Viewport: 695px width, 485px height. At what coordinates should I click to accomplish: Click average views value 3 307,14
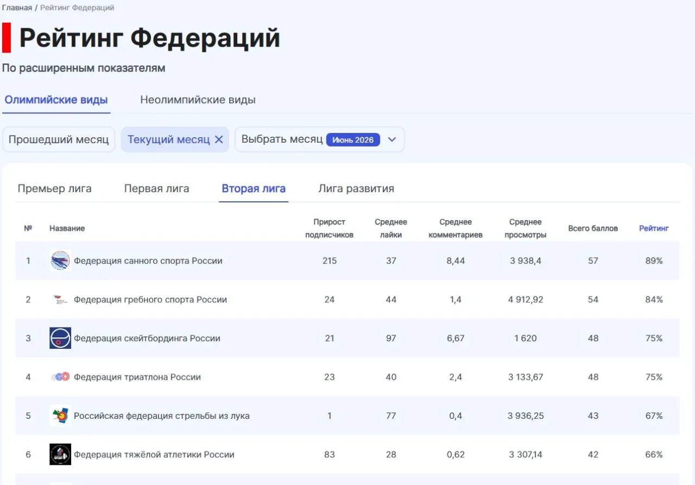tap(526, 455)
